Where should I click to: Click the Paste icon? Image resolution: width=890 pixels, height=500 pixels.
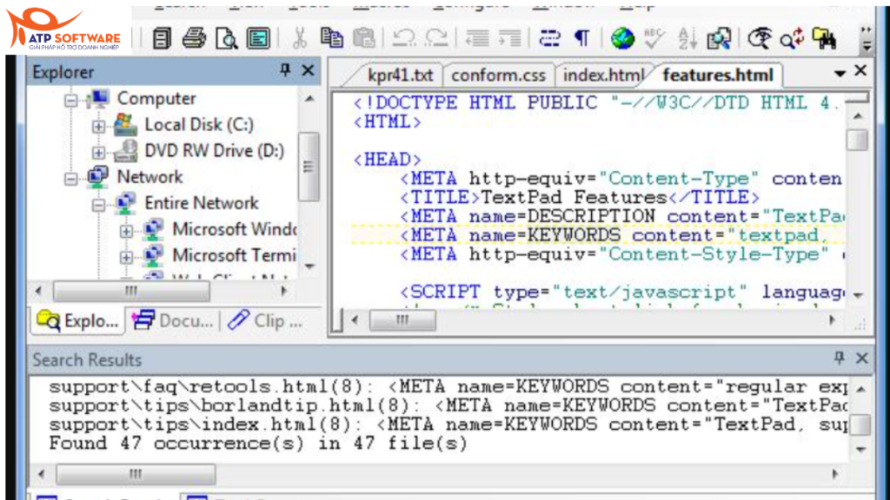point(366,38)
